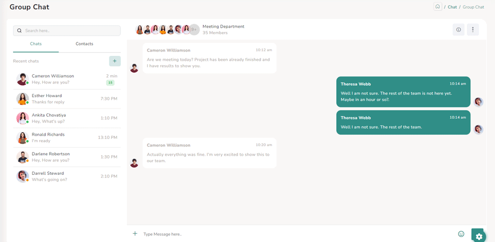Click the Type Message input field
Viewport: 495px width, 242px height.
coord(293,234)
